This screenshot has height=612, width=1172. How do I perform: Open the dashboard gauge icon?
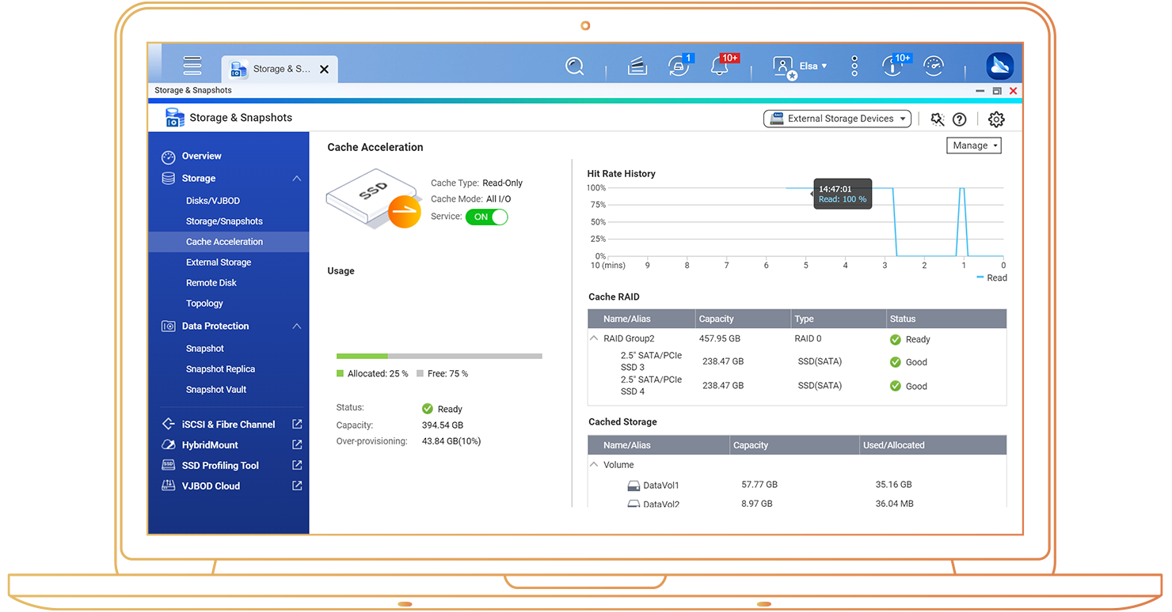[934, 66]
